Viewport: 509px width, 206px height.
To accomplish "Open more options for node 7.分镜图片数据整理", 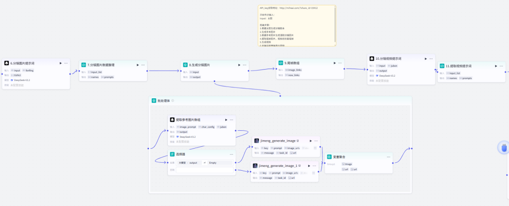I will coord(143,65).
